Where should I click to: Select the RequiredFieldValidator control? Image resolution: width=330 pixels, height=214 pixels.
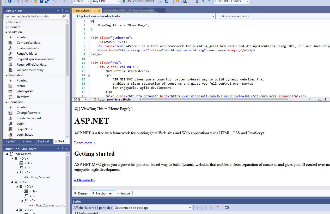tap(32, 65)
